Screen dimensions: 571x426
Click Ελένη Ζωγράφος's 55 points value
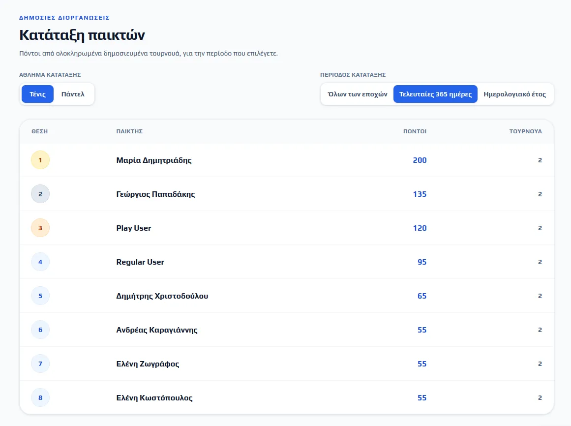coord(422,364)
